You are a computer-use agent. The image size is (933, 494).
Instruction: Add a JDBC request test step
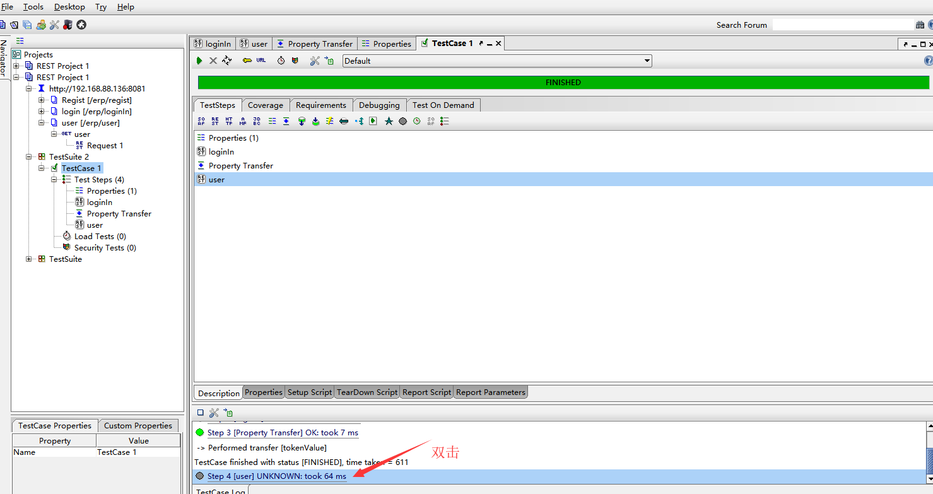pyautogui.click(x=257, y=121)
